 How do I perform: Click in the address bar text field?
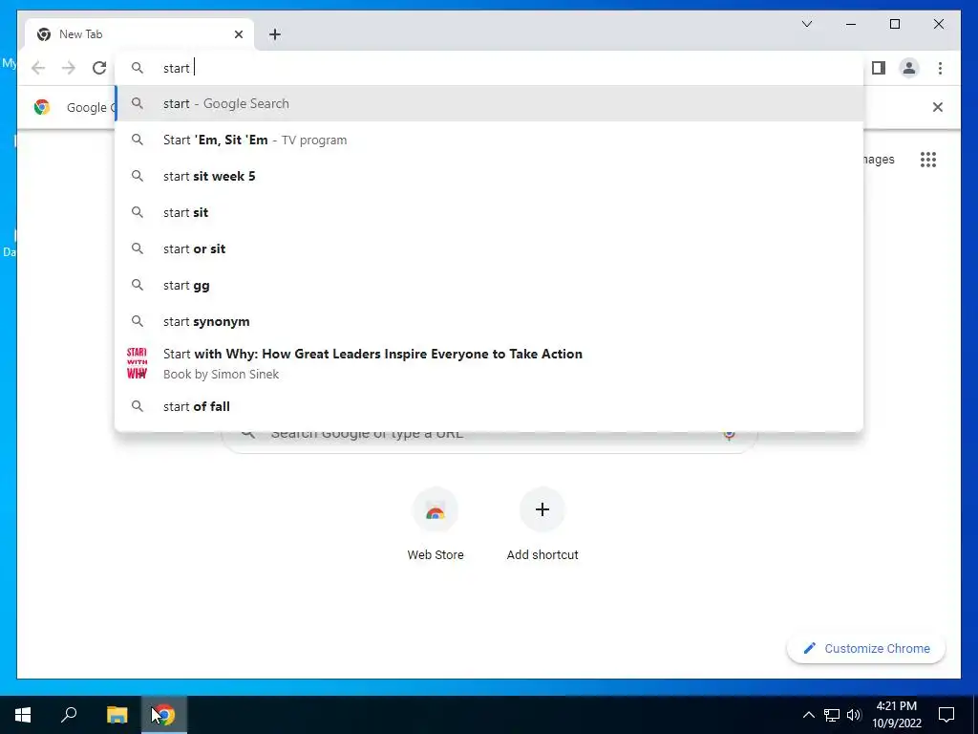[x=489, y=68]
